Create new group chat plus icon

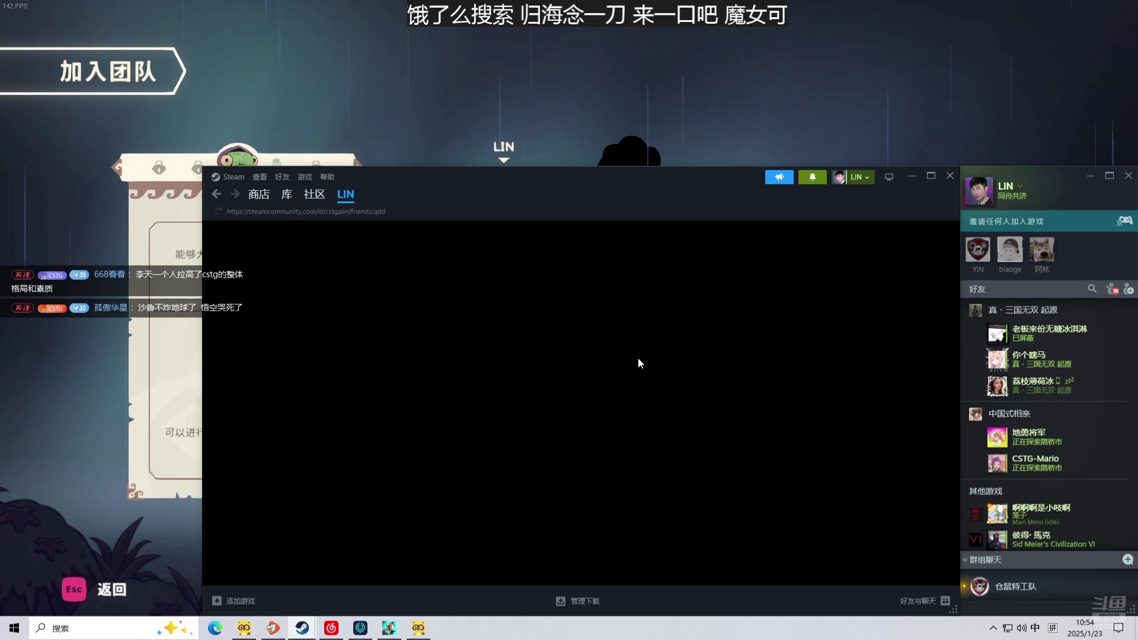[x=1128, y=559]
